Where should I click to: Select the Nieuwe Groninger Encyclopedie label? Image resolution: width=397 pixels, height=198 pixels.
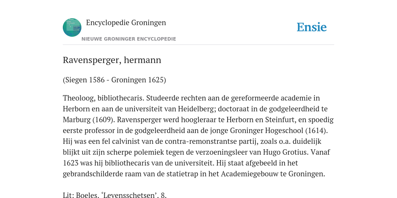click(x=129, y=39)
